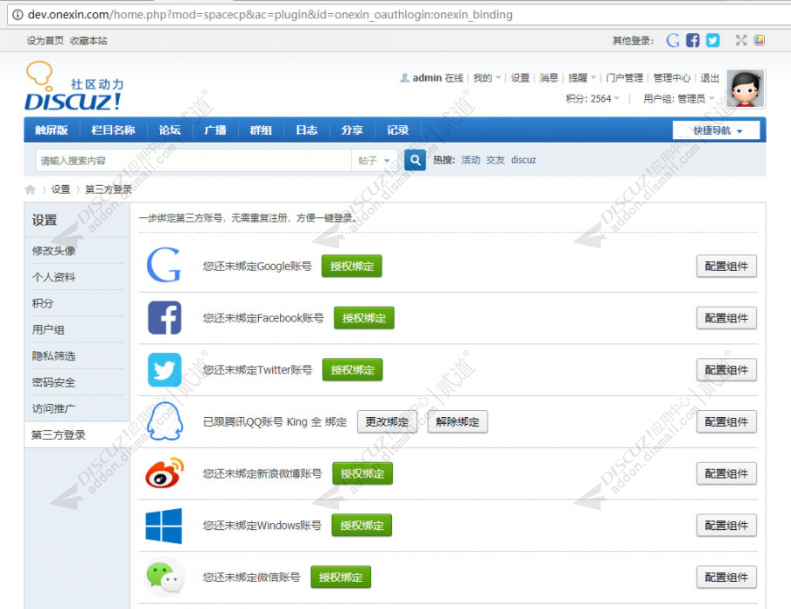Select 个人资料 in settings sidebar
Image resolution: width=791 pixels, height=609 pixels.
point(54,277)
